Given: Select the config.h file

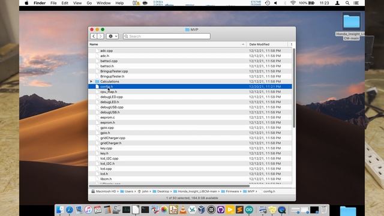Looking at the screenshot, I should click(190, 86).
